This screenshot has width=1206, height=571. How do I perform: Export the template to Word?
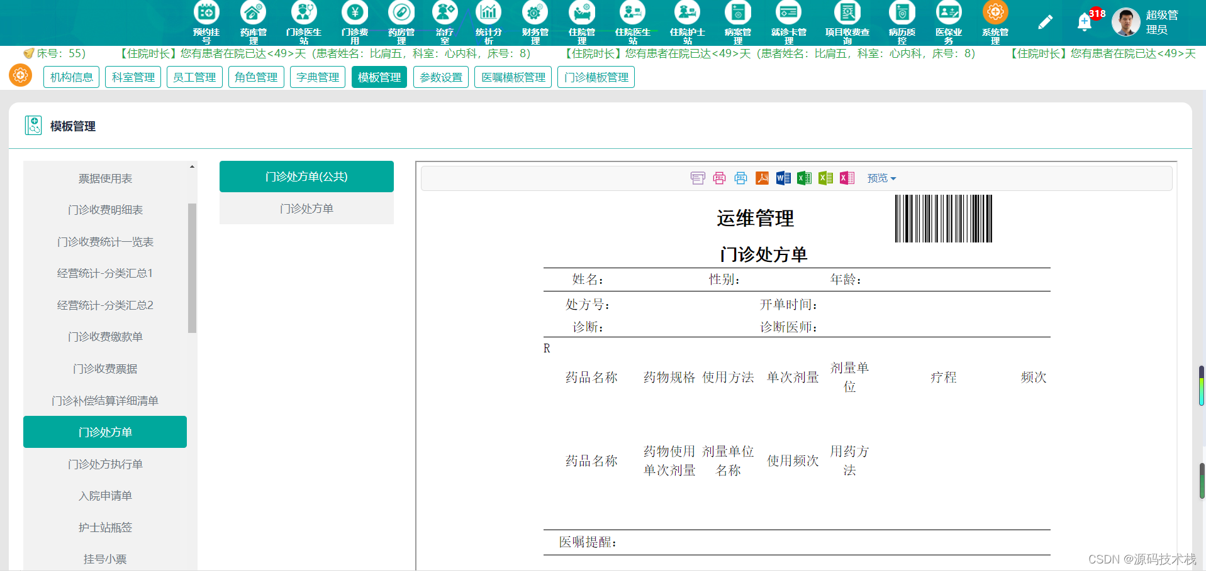pyautogui.click(x=783, y=178)
